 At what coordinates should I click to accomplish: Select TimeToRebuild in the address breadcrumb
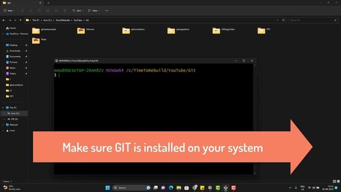click(x=63, y=20)
